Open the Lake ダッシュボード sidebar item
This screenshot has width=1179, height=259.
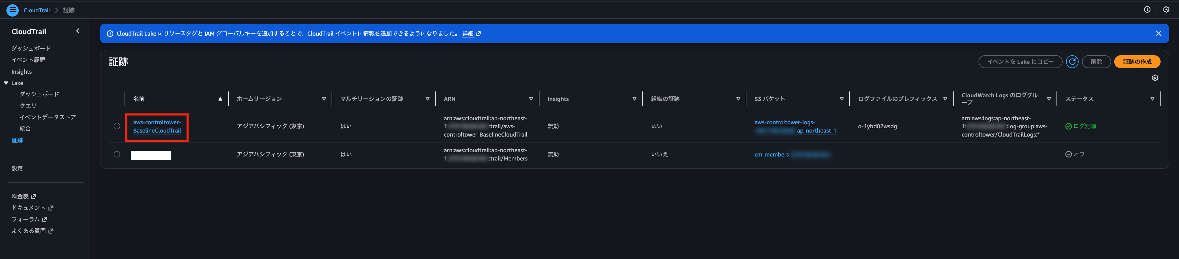[39, 94]
